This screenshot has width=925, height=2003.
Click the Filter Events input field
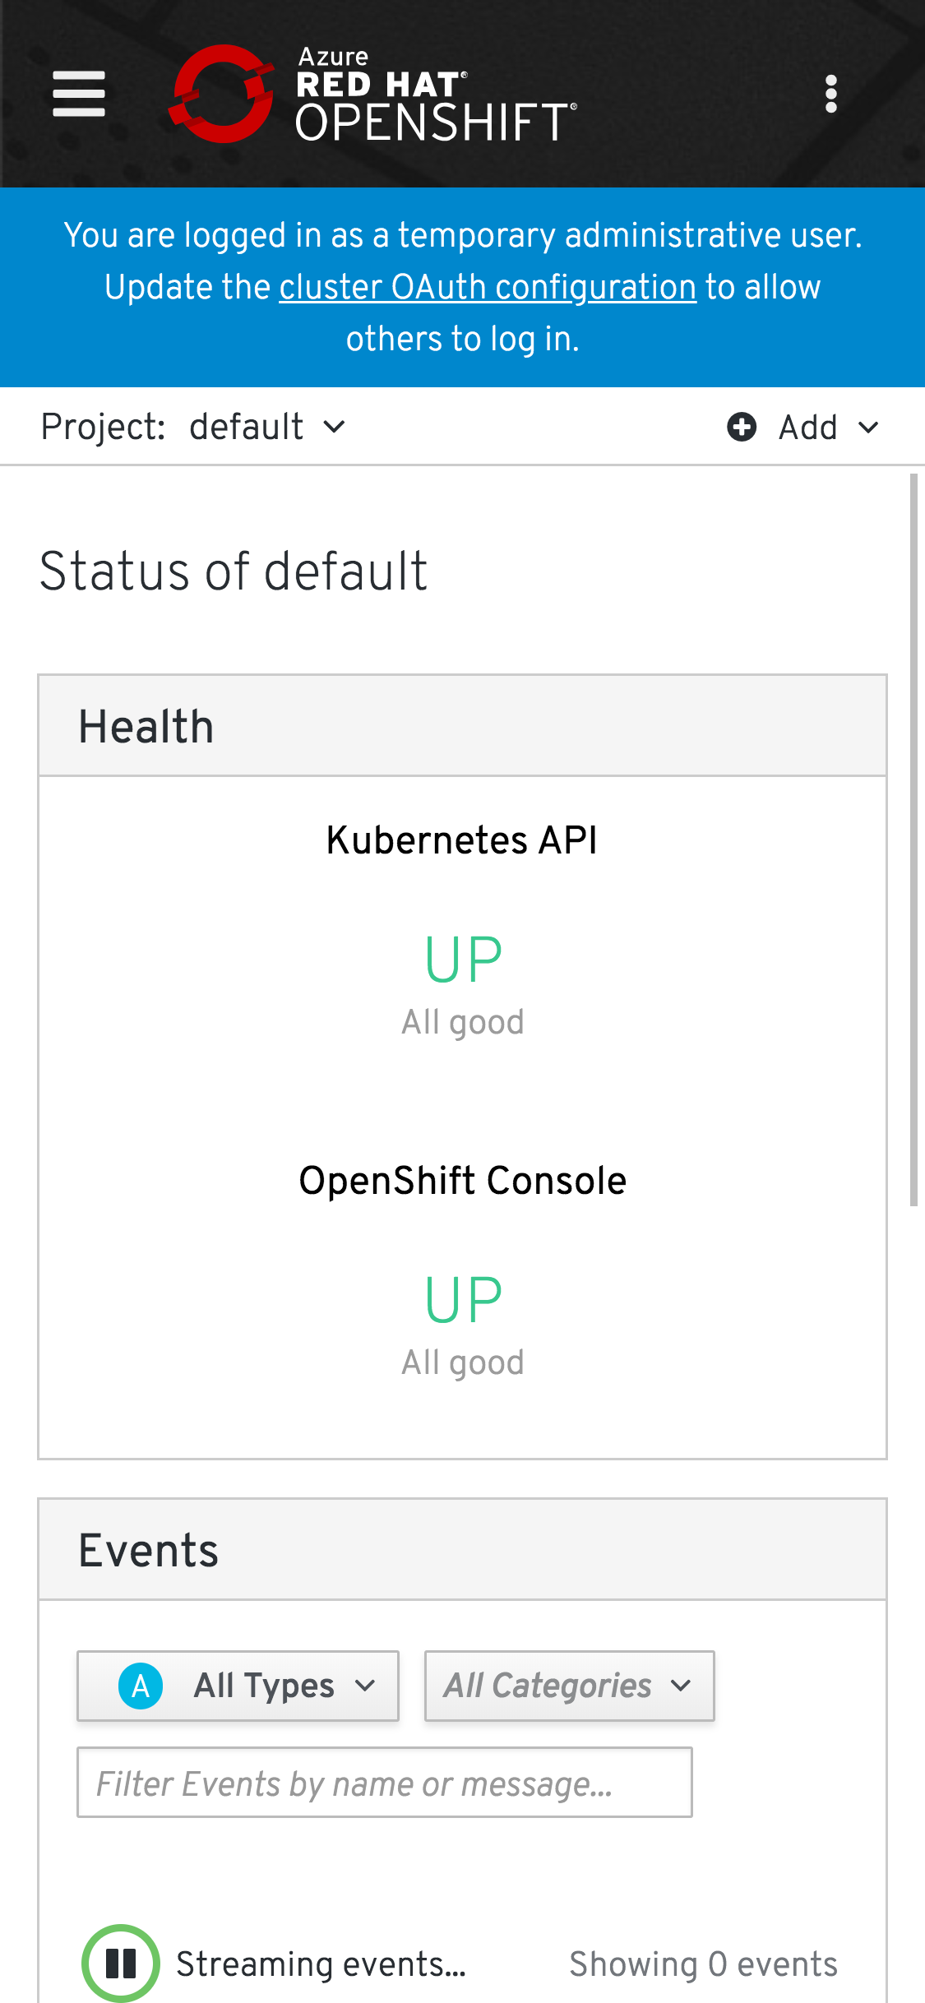[x=384, y=1783]
